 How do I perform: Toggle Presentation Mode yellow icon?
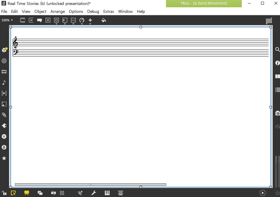(x=27, y=193)
